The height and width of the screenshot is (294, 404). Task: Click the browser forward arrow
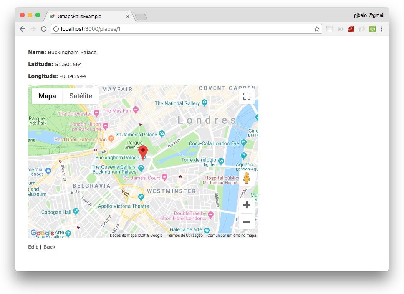tap(33, 29)
